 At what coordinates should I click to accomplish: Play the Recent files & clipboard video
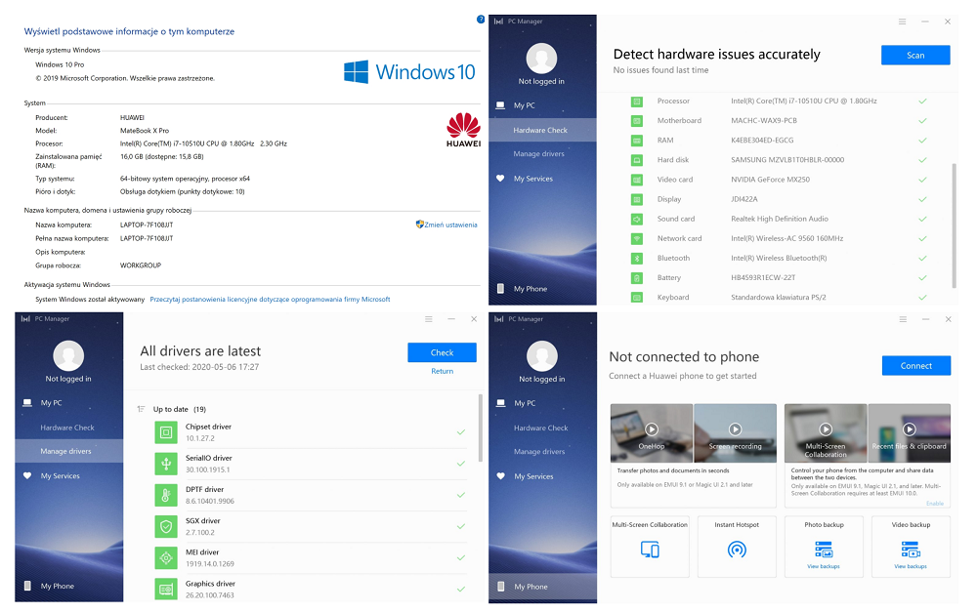(x=909, y=428)
